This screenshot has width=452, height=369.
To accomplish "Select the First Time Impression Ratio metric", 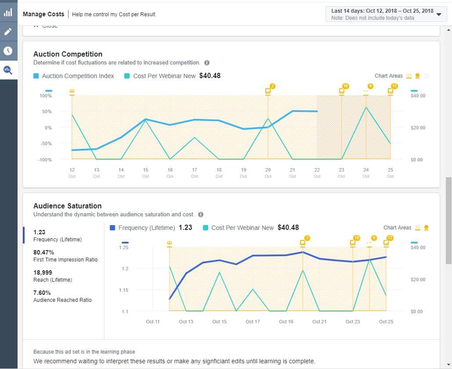I will tap(65, 256).
